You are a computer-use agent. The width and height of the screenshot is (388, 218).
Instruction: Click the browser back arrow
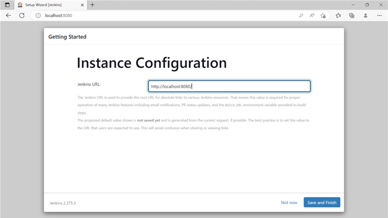9,16
